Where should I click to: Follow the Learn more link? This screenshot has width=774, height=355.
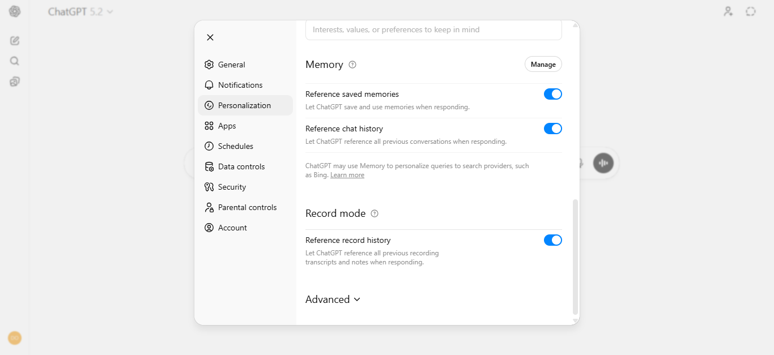click(347, 175)
